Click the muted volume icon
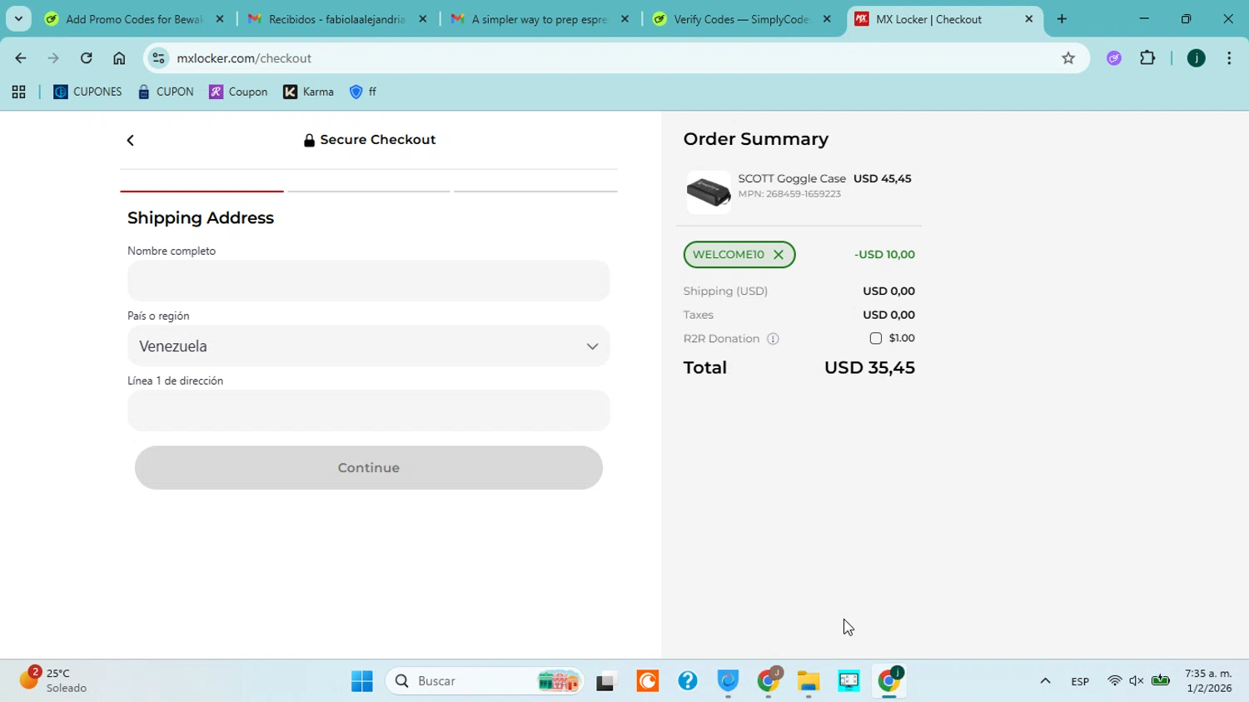 tap(1137, 681)
